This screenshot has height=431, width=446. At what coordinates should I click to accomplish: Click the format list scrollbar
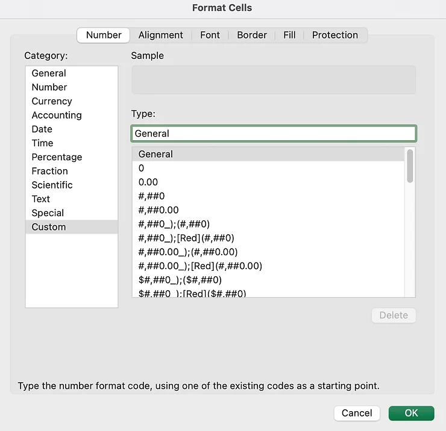[410, 166]
